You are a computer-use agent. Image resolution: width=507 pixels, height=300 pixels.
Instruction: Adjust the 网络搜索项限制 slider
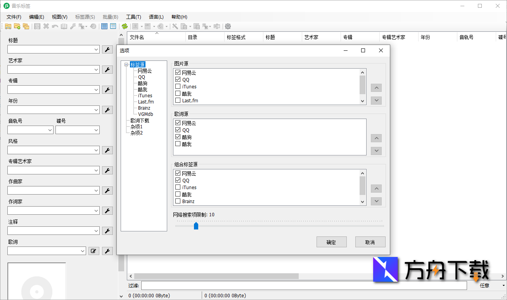196,225
